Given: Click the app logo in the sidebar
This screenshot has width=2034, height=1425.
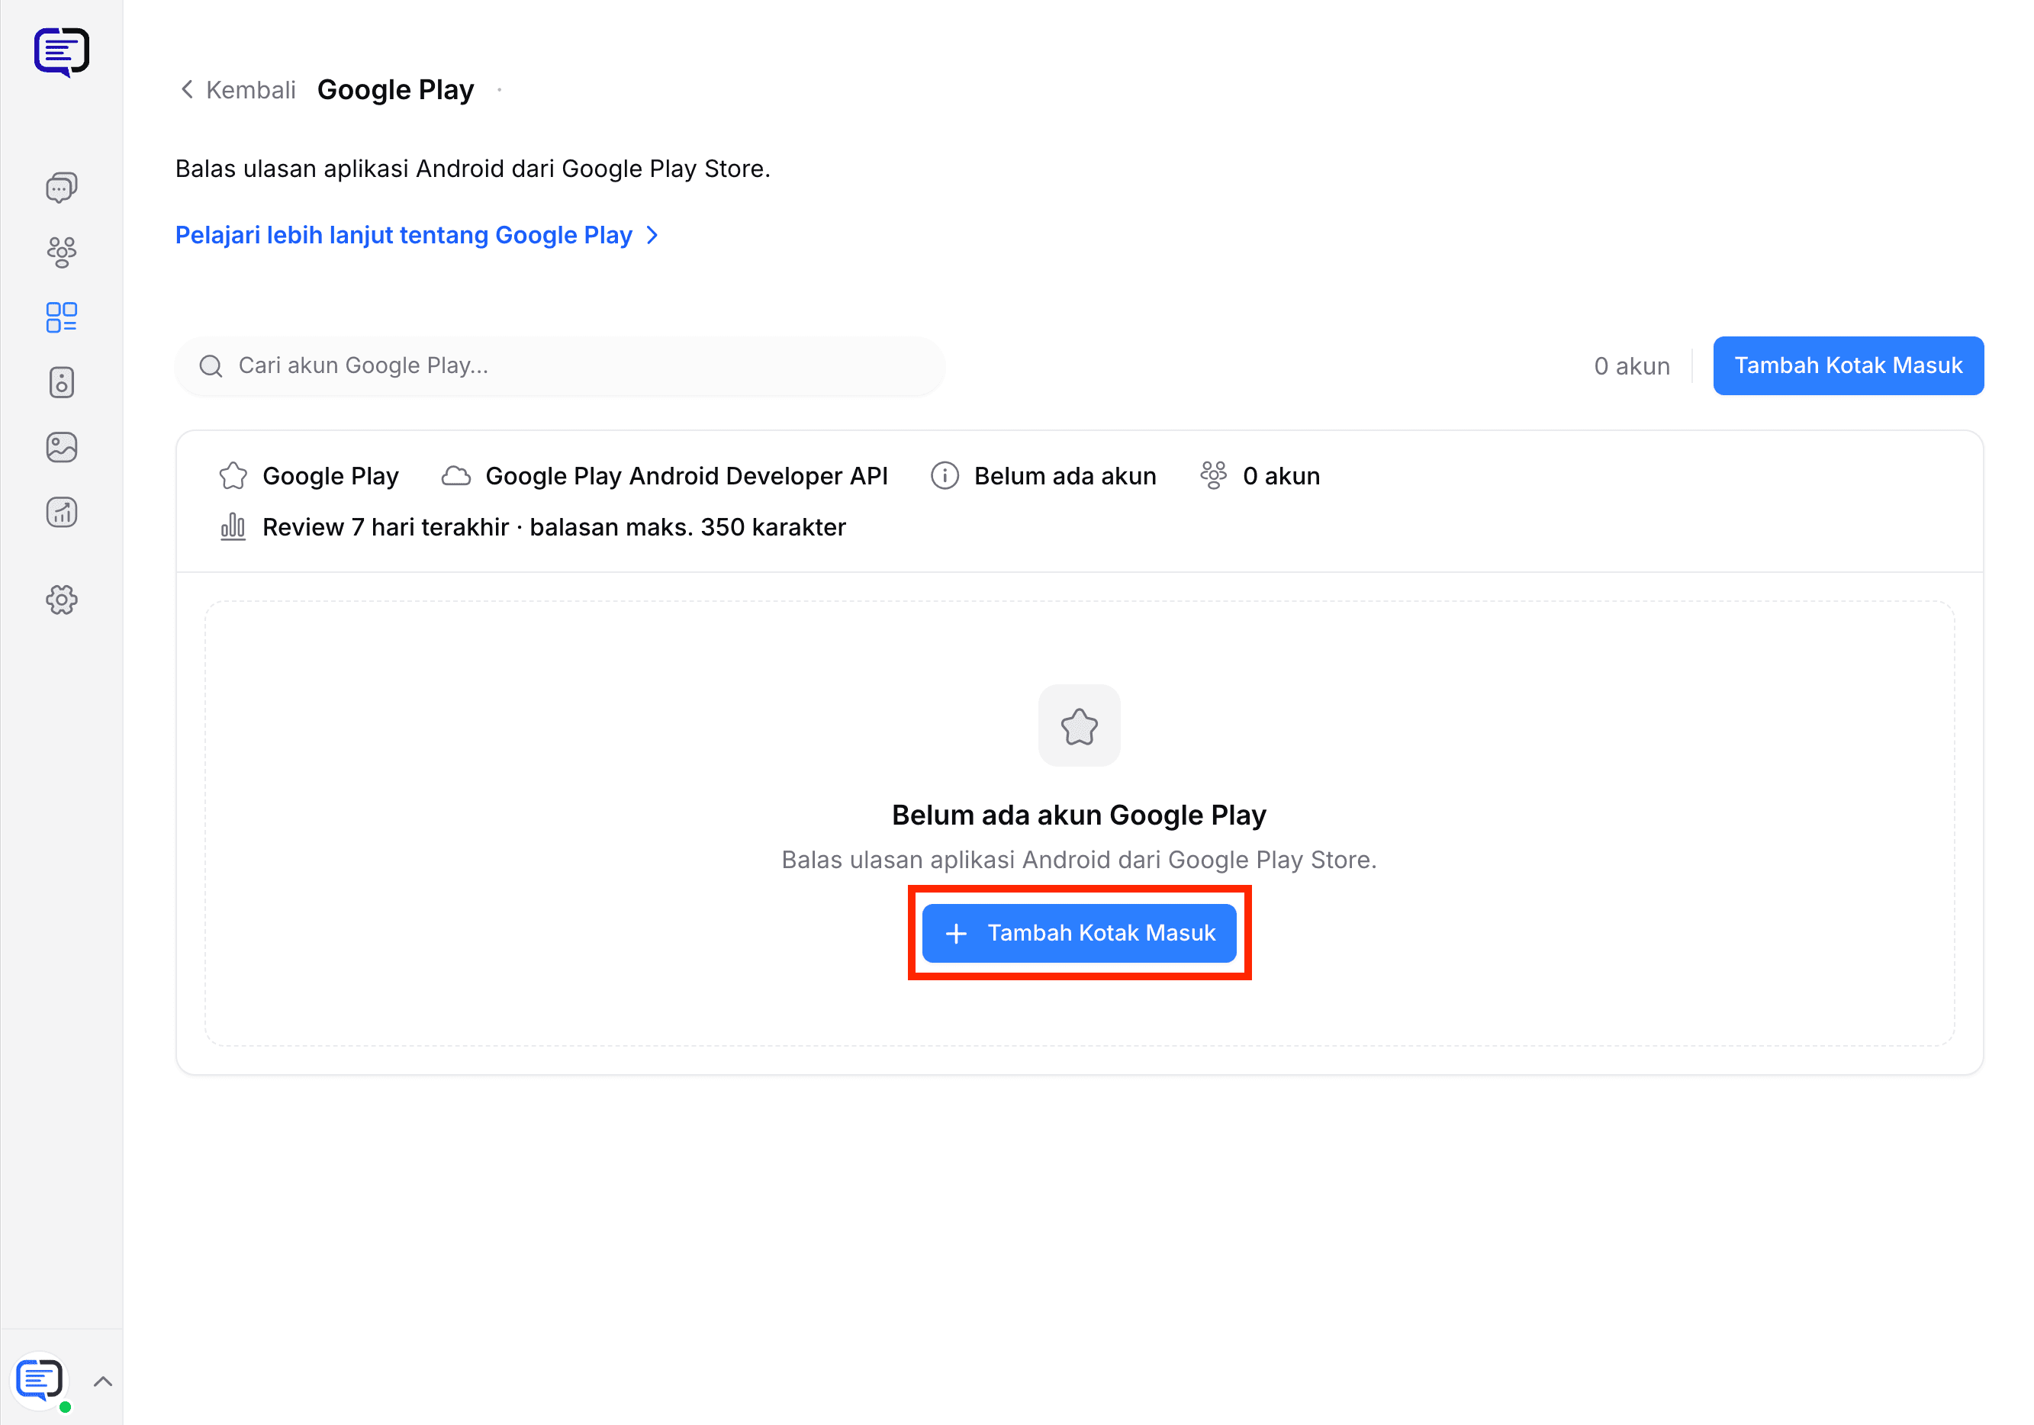Looking at the screenshot, I should click(x=61, y=52).
